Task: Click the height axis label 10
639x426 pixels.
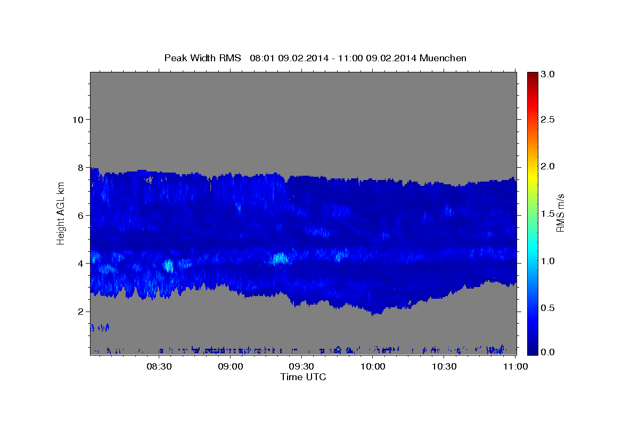Action: click(78, 119)
